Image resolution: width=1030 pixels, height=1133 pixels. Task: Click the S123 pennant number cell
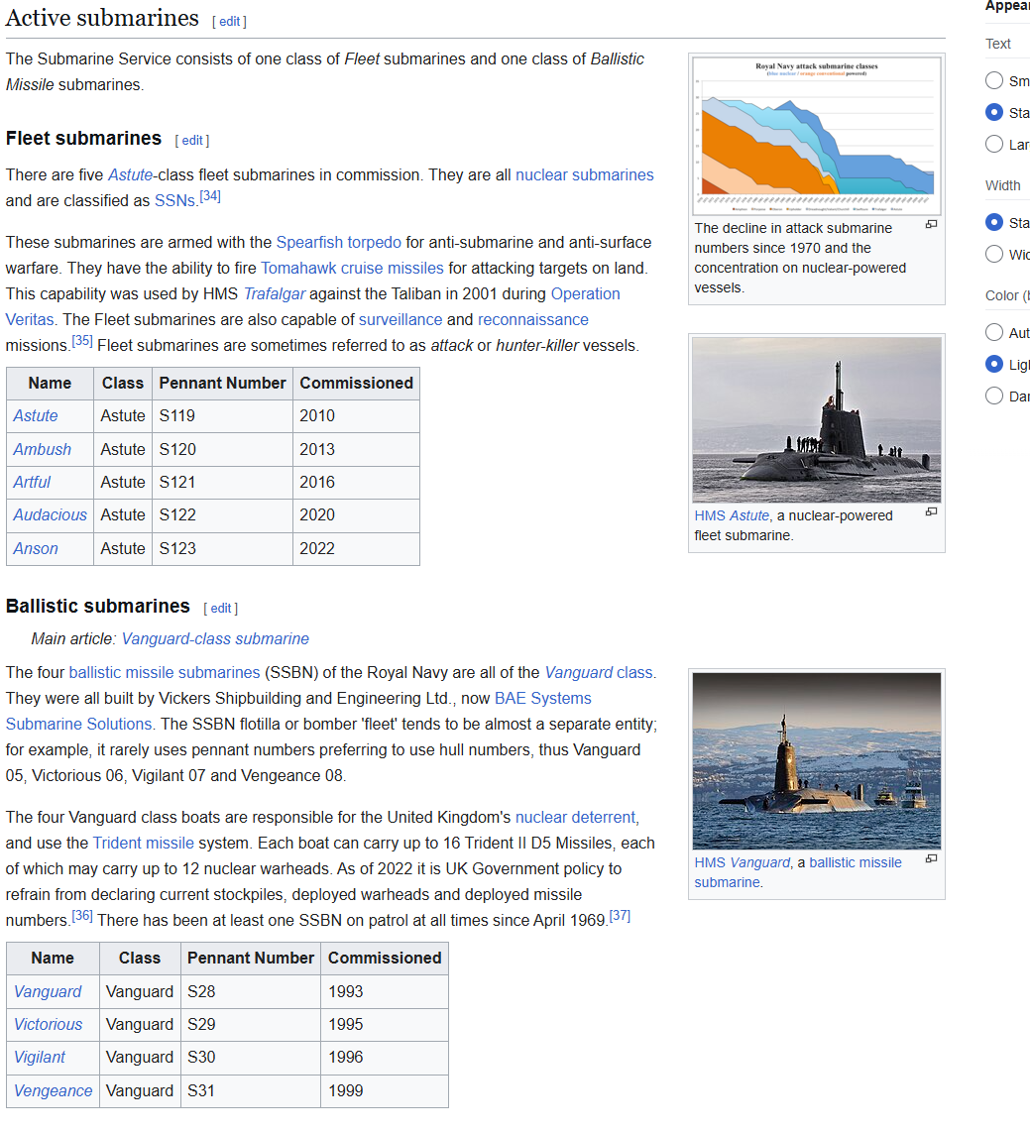point(222,548)
